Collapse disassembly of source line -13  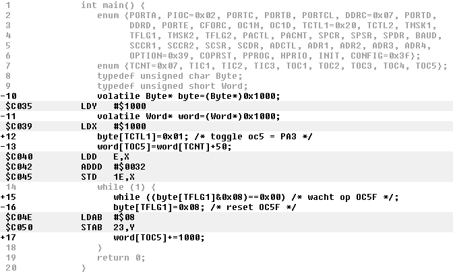click(11, 146)
